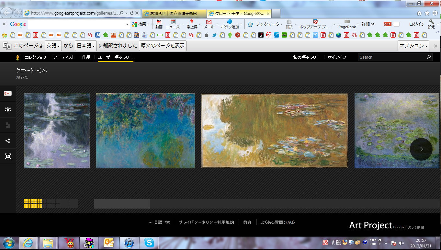The width and height of the screenshot is (441, 250).
Task: Open the 急上昇 trending button
Action: click(x=192, y=24)
